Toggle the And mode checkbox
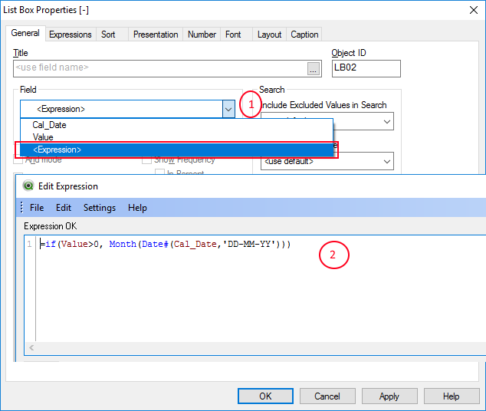 [x=18, y=160]
